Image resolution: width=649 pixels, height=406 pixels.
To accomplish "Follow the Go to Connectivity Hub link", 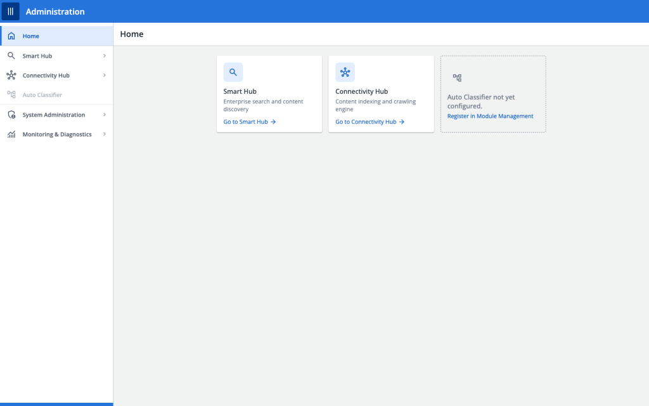I will (x=369, y=122).
